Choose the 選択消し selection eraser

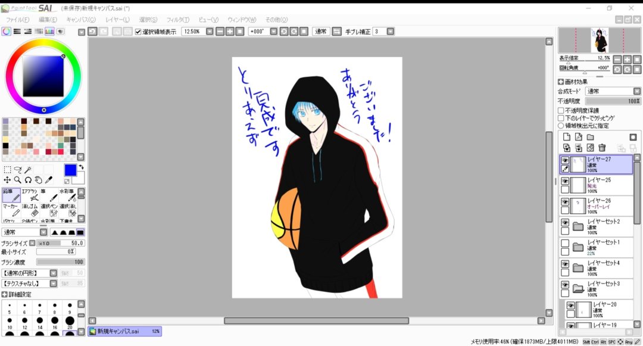[67, 210]
